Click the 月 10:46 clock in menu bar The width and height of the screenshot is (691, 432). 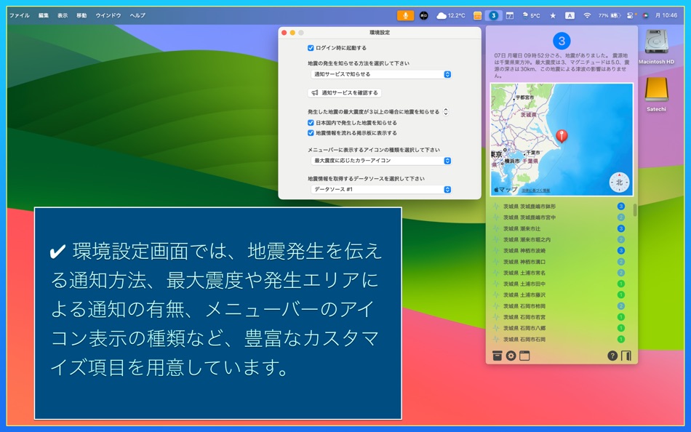click(666, 15)
